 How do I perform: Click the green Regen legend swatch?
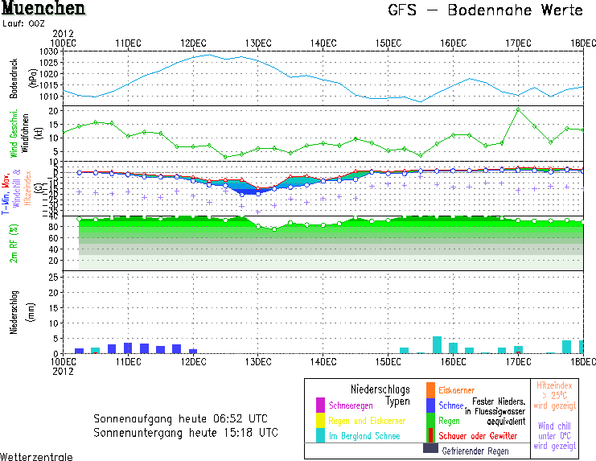pos(430,420)
